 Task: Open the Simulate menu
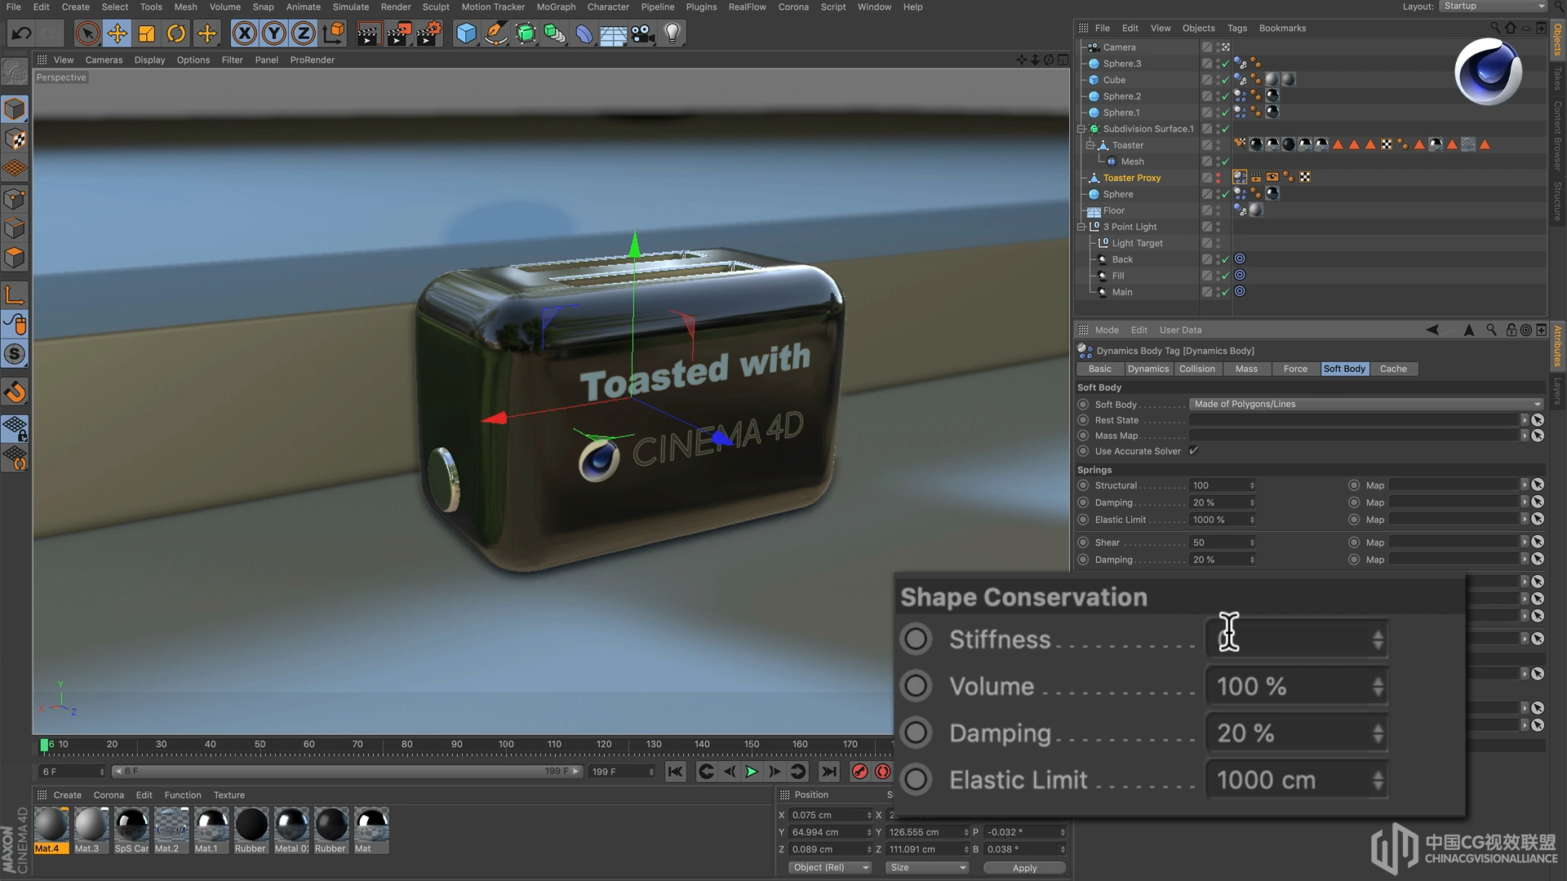[x=350, y=7]
